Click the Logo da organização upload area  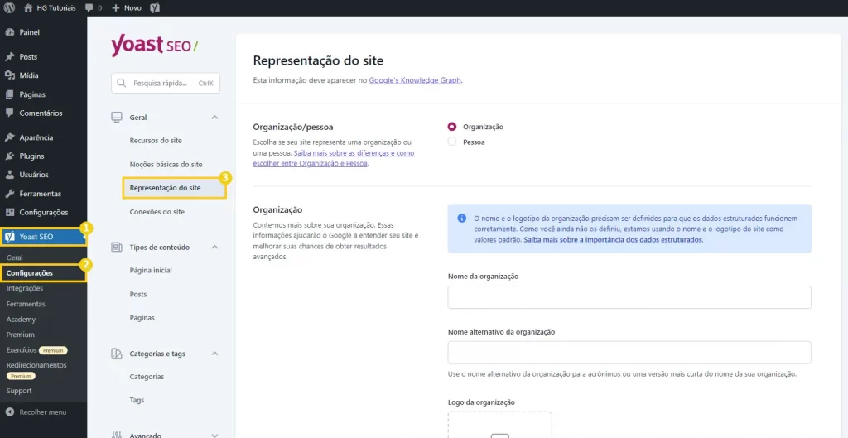point(499,425)
